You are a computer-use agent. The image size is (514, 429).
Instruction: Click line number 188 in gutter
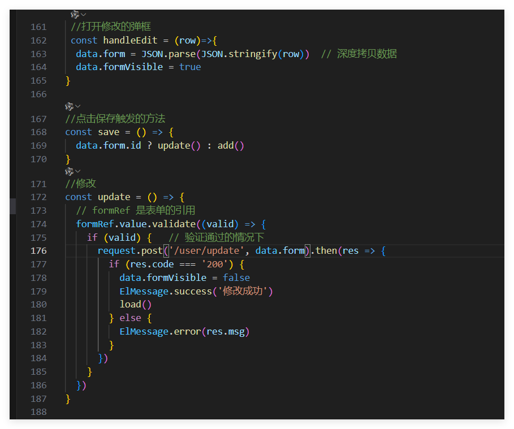click(x=38, y=412)
